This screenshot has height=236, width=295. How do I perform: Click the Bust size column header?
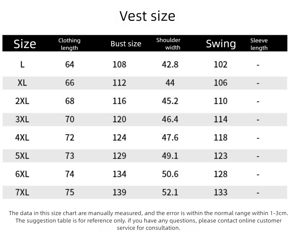pos(126,44)
